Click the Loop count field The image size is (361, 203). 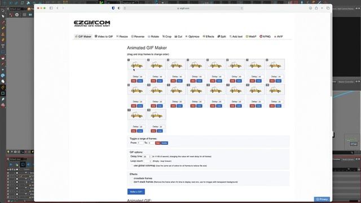click(x=147, y=161)
